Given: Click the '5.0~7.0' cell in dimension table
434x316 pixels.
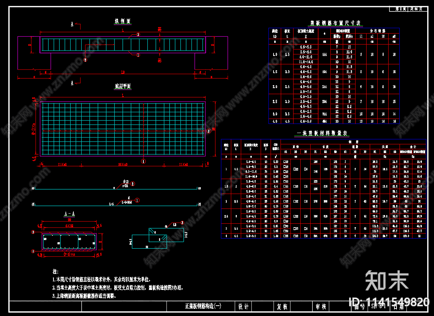Looking at the screenshot, I should point(306,92).
